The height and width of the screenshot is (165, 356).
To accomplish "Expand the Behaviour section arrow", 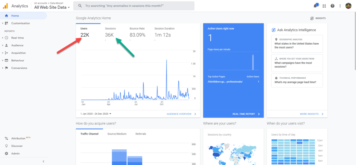I will [2, 60].
